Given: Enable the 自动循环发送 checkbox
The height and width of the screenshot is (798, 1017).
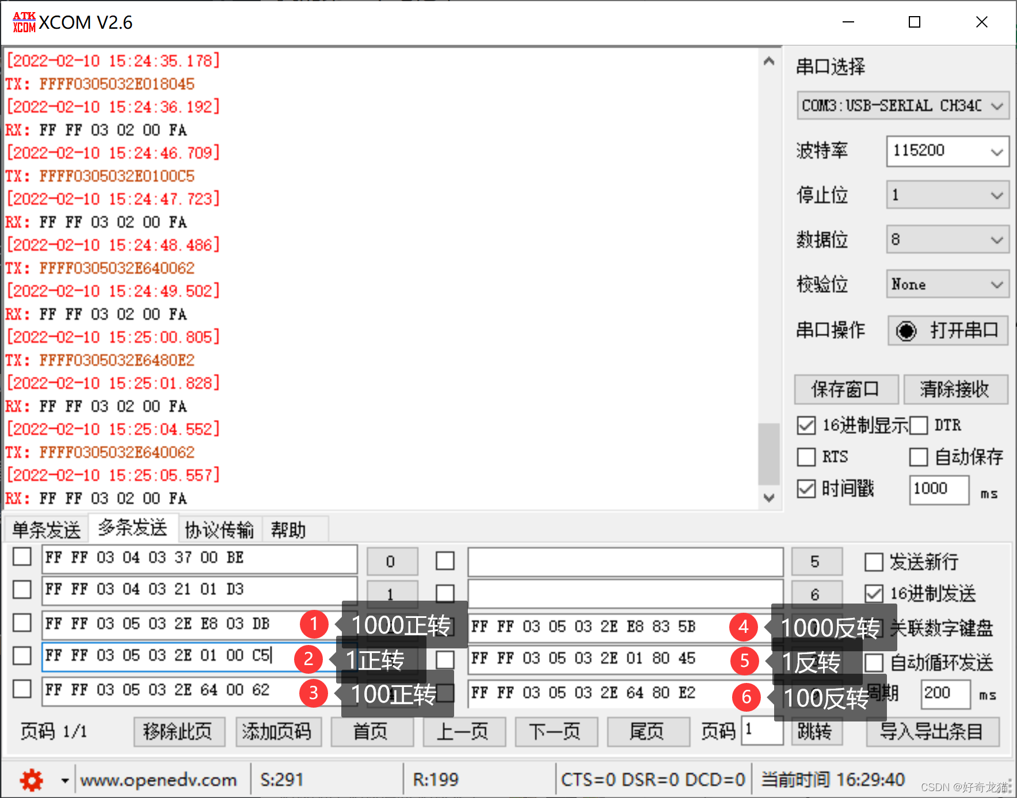Looking at the screenshot, I should click(874, 663).
